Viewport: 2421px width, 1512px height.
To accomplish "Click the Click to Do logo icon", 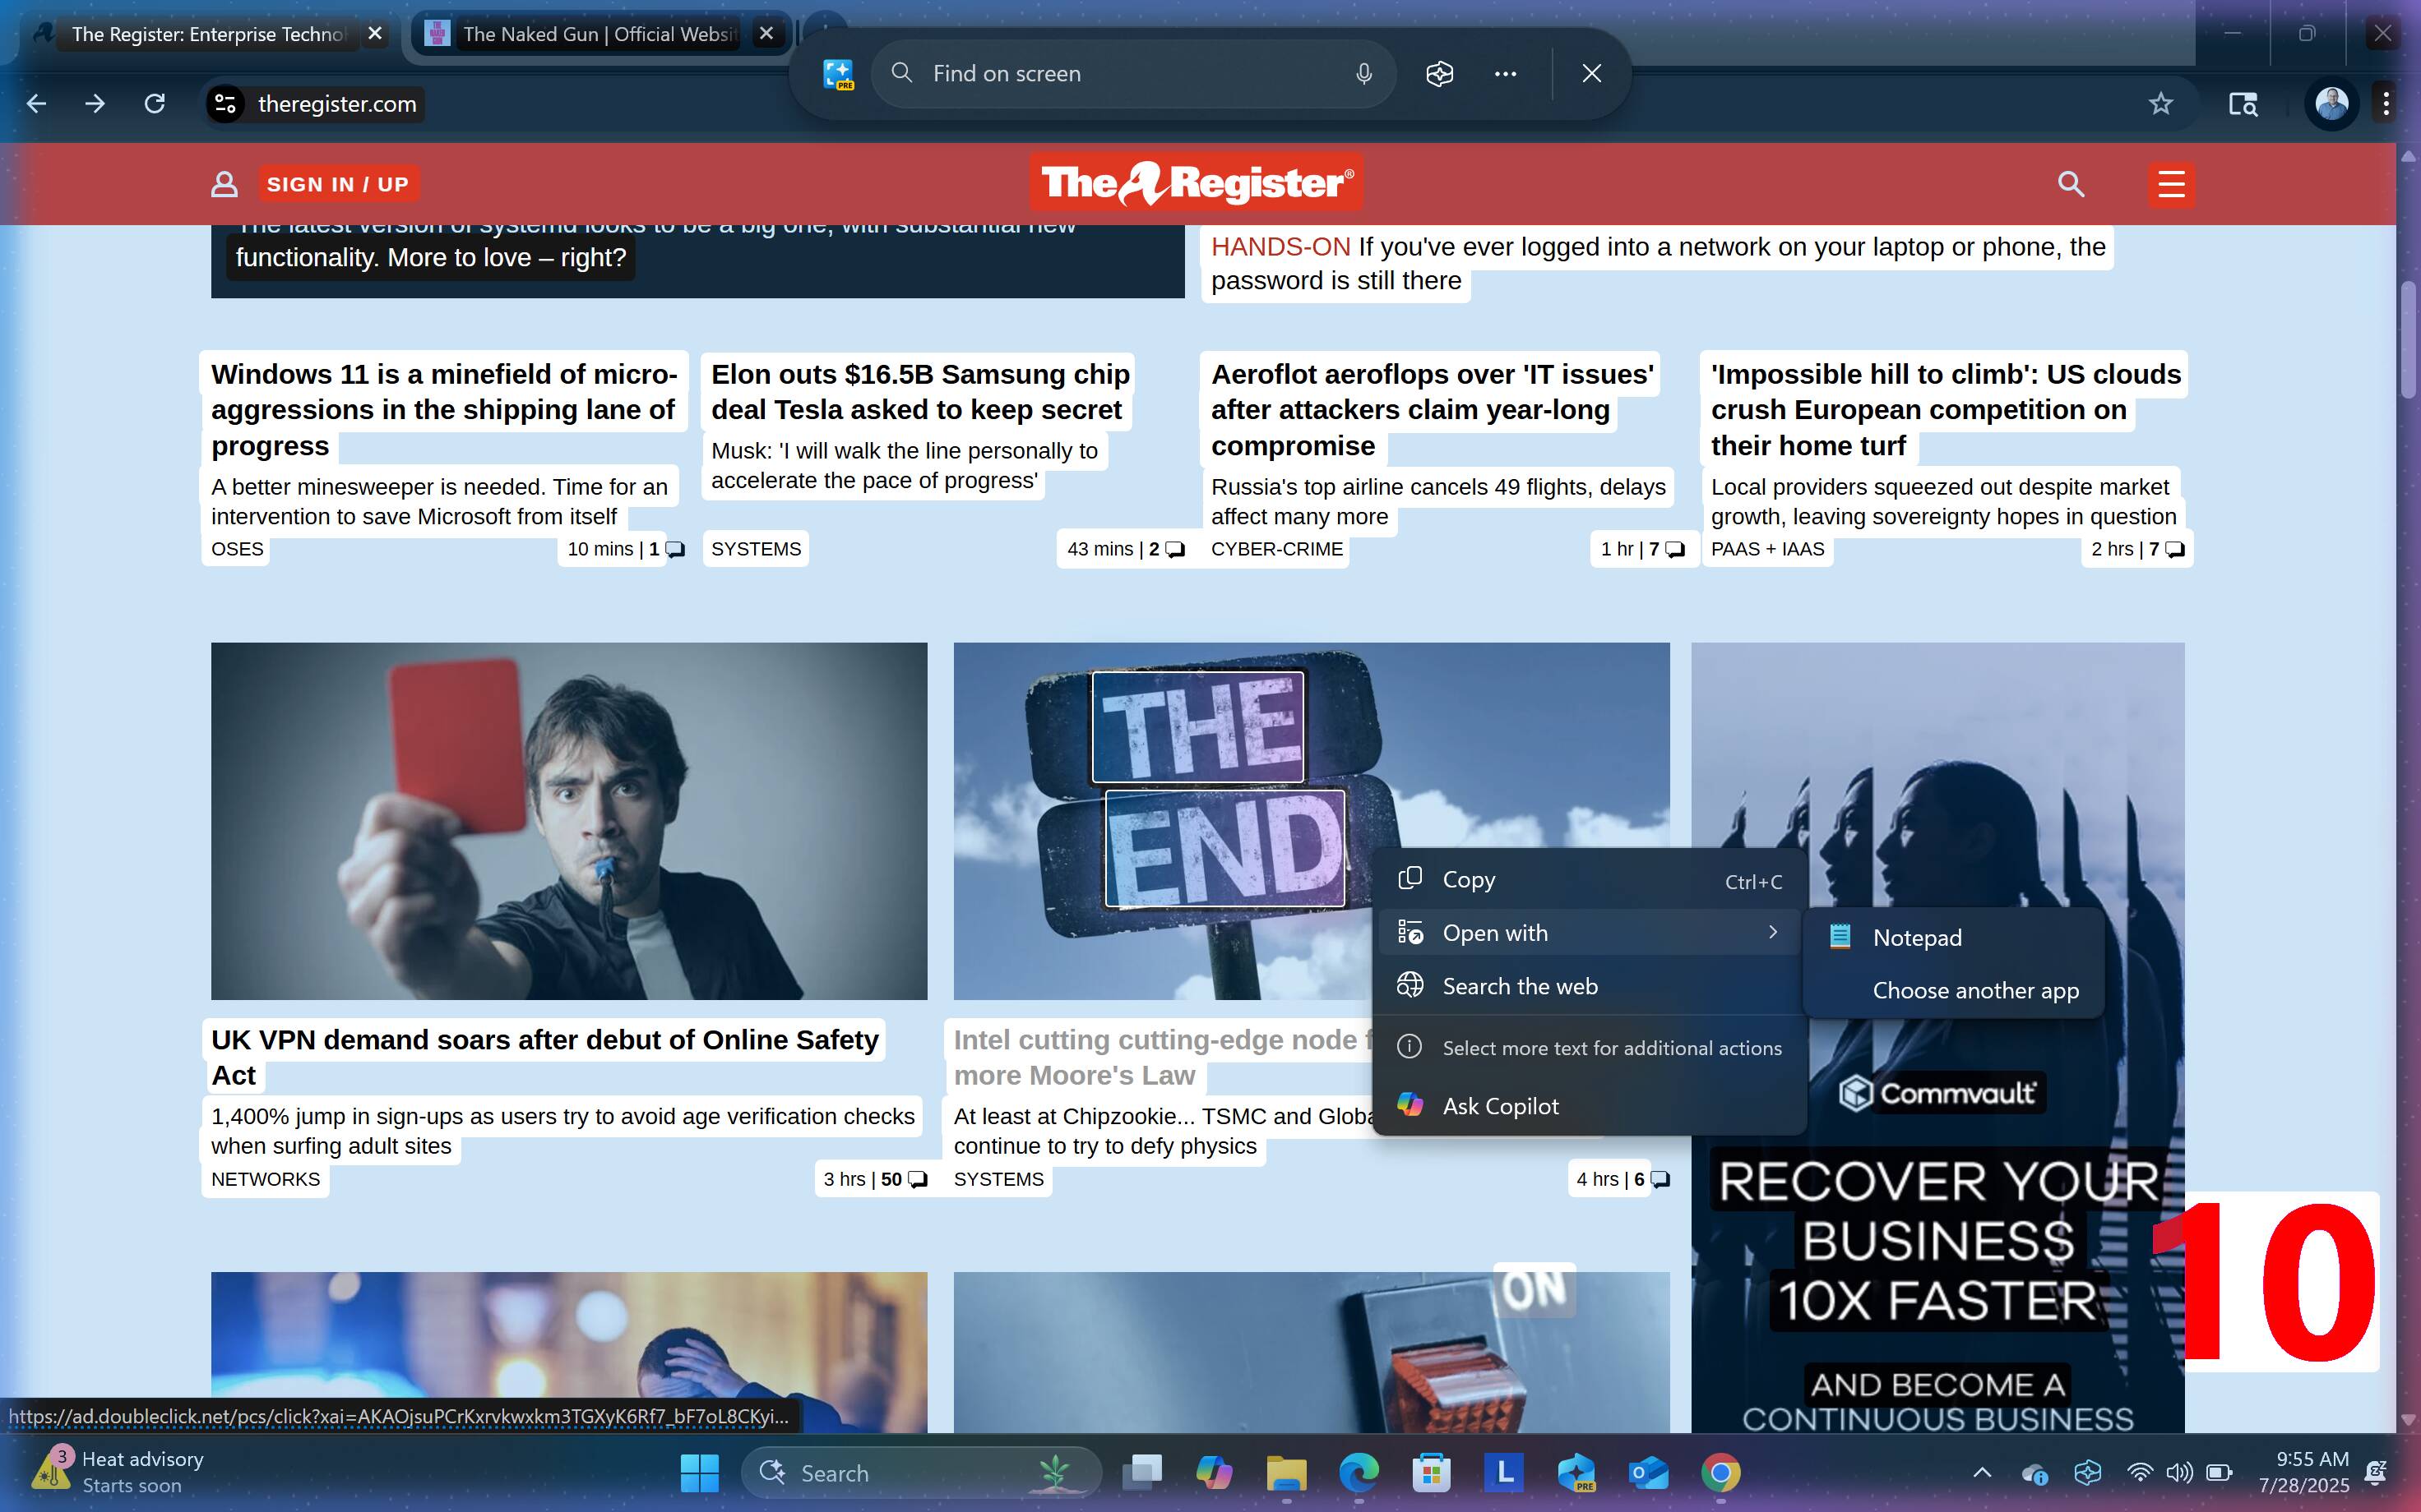I will point(838,74).
